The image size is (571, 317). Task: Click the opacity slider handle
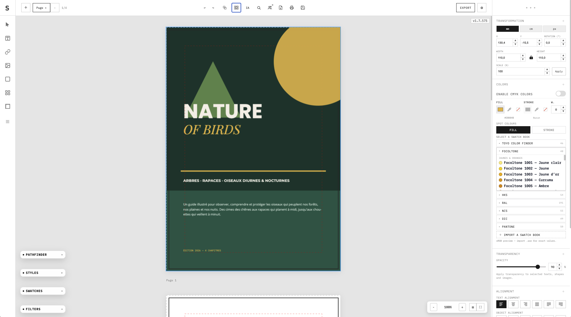(x=538, y=267)
